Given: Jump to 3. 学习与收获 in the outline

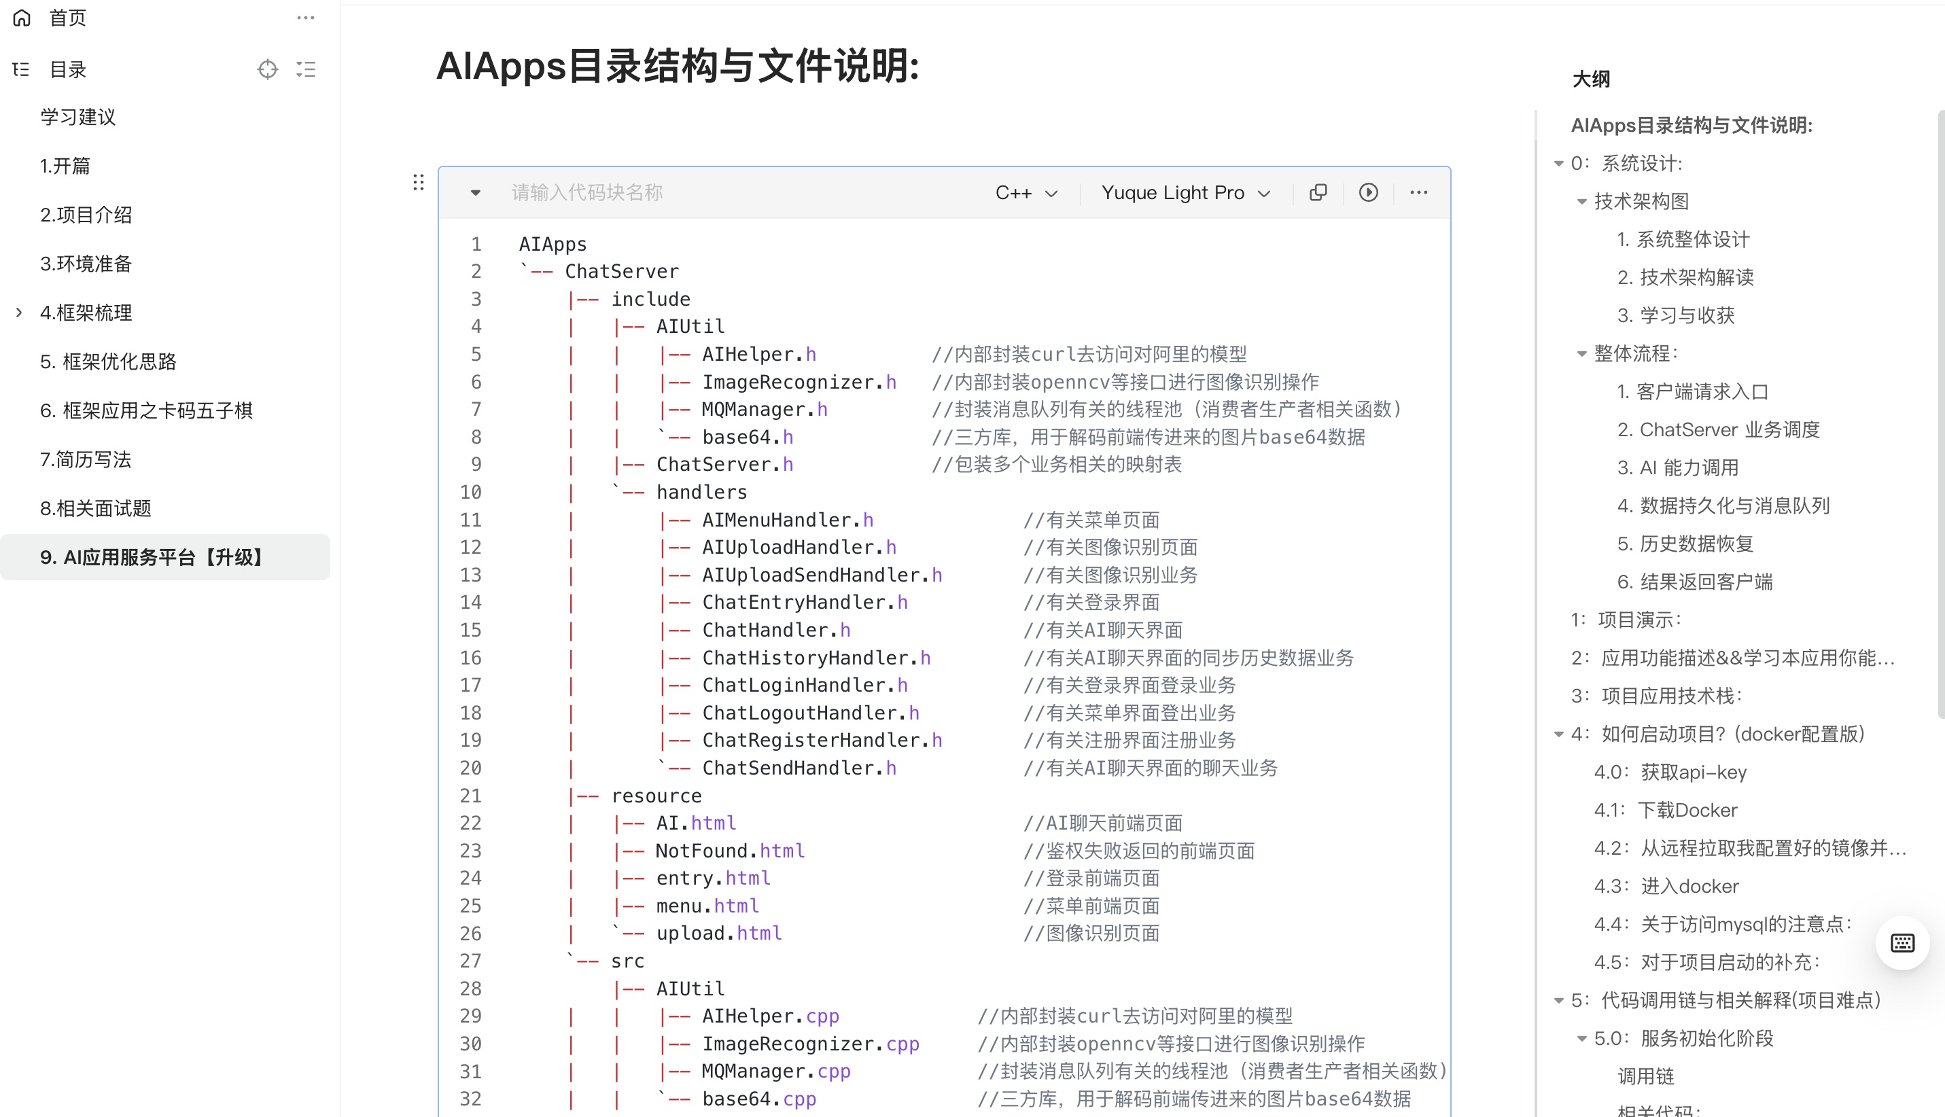Looking at the screenshot, I should [x=1675, y=315].
